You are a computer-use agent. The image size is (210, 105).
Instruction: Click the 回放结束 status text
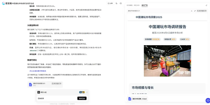pyautogui.click(x=41, y=98)
